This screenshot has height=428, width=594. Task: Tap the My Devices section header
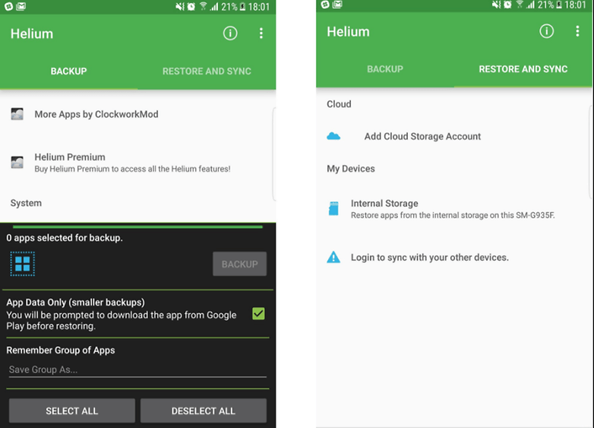click(x=351, y=168)
